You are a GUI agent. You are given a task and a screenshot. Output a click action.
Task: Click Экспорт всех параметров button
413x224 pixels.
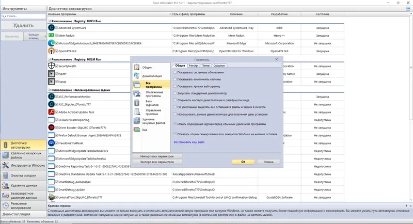coord(157,162)
